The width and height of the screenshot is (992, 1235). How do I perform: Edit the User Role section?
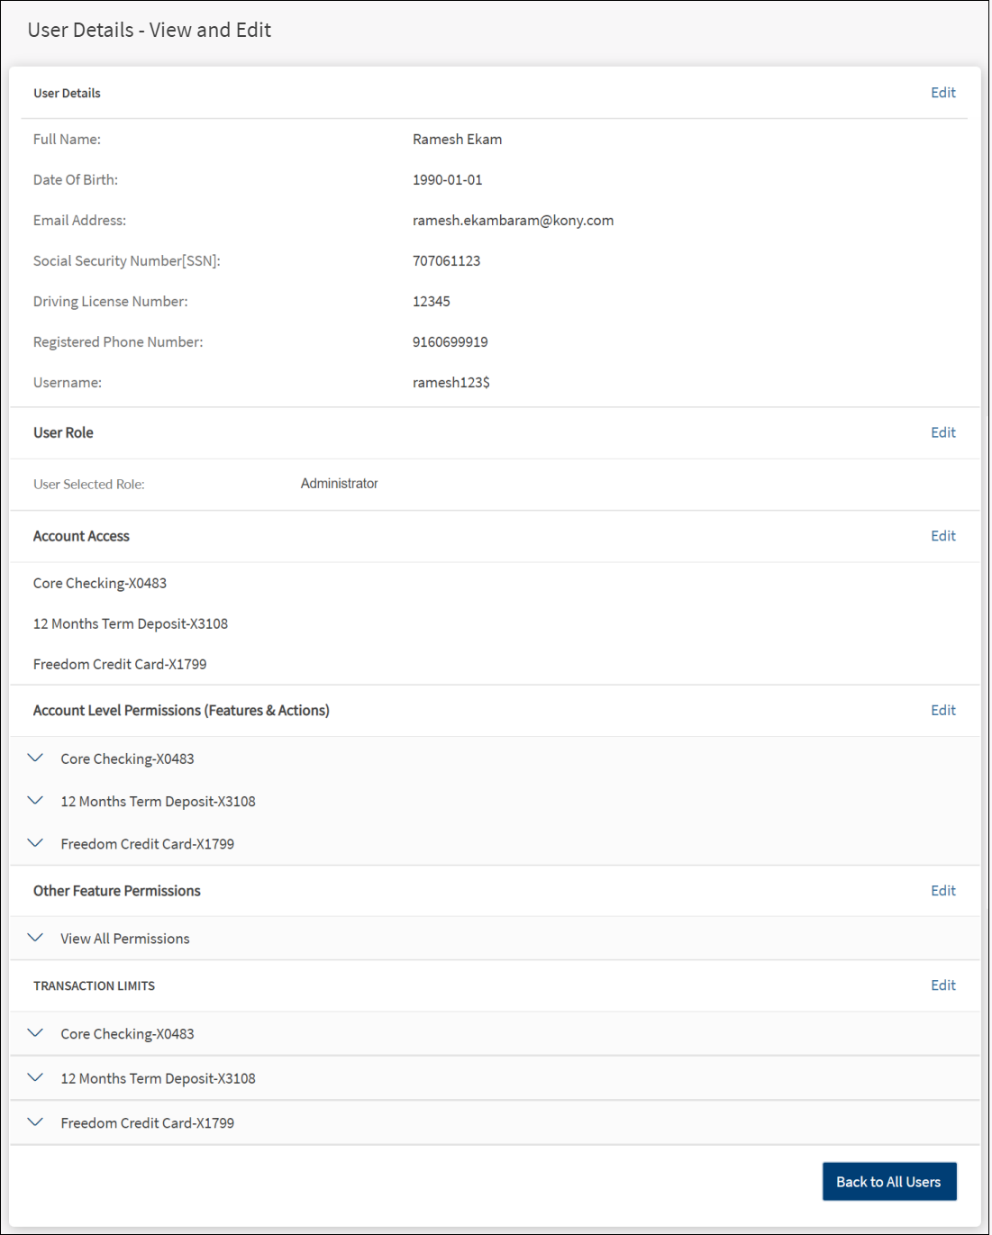click(x=942, y=432)
